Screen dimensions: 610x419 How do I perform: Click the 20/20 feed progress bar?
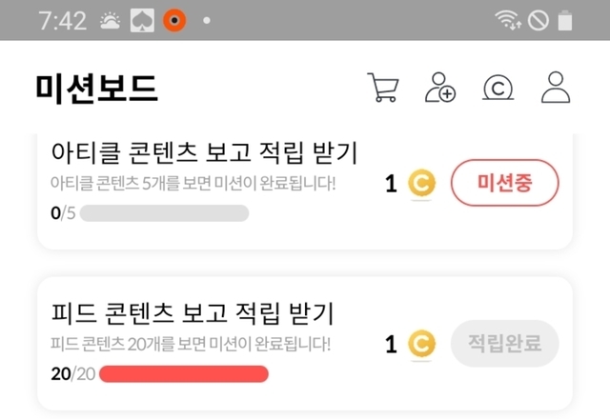tap(183, 373)
